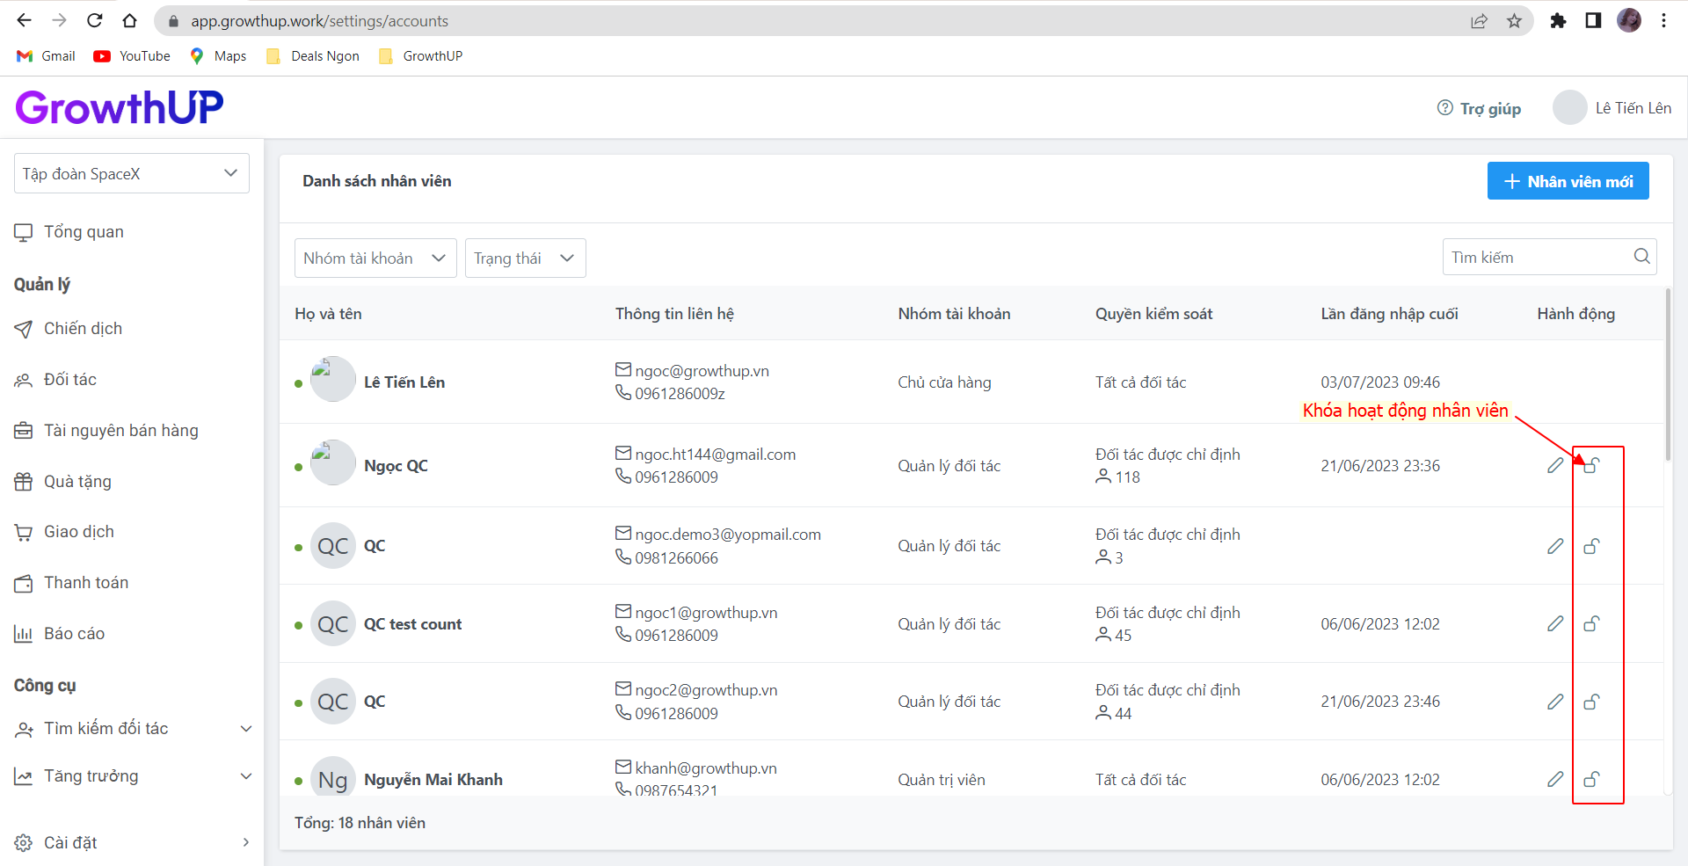Click edit pencil icon for Ngọc QC
1688x866 pixels.
click(x=1555, y=465)
